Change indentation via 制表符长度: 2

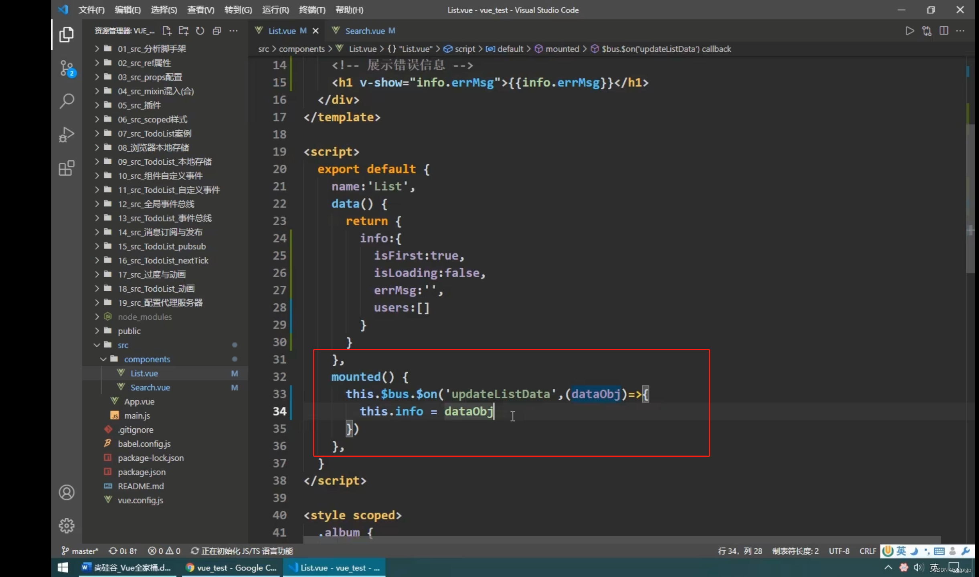pyautogui.click(x=796, y=551)
